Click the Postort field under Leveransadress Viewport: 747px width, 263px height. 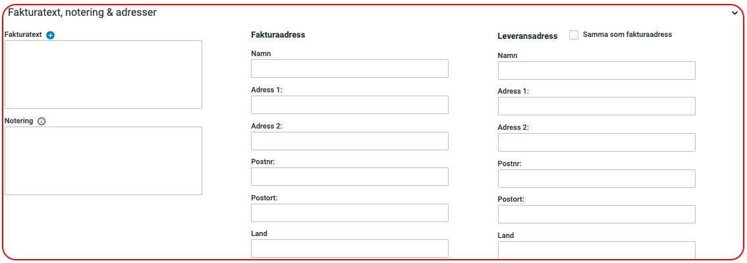coord(596,214)
